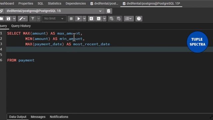Select the dvdRental/postgres@PostgreSQL 15* tab
Image resolution: width=213 pixels, height=120 pixels.
151,3
